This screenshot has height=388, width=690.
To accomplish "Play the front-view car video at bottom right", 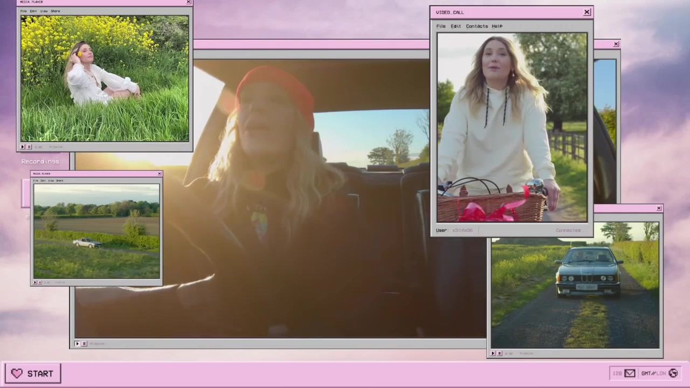I will coord(493,354).
